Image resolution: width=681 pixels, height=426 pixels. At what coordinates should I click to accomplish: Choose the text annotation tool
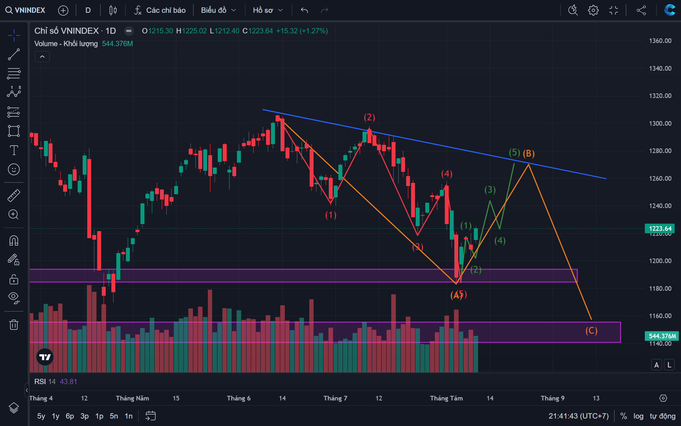[x=14, y=150]
